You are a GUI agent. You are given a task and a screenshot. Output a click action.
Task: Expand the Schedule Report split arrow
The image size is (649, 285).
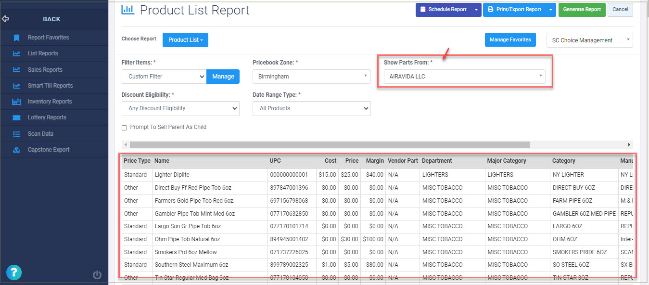point(476,10)
